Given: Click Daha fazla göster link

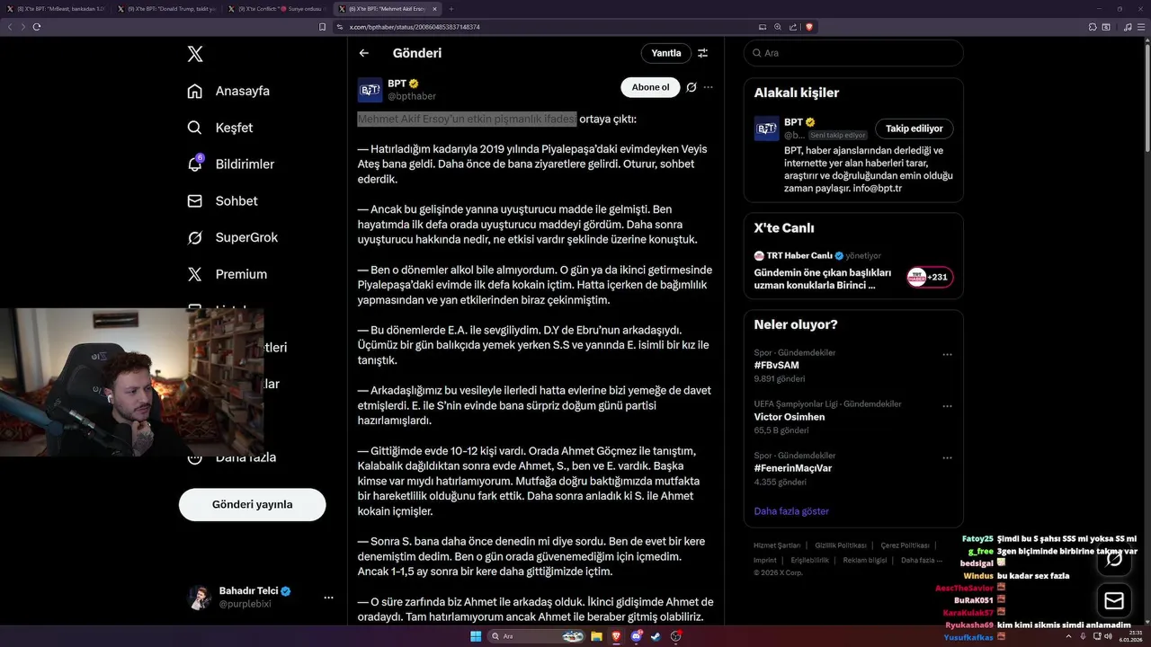Looking at the screenshot, I should click(x=791, y=511).
